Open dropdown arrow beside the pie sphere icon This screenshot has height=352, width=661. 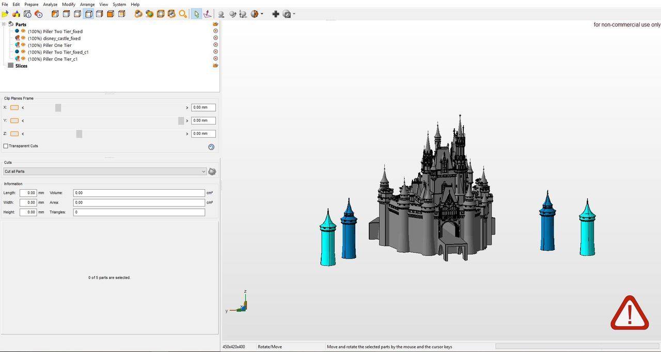(x=262, y=14)
